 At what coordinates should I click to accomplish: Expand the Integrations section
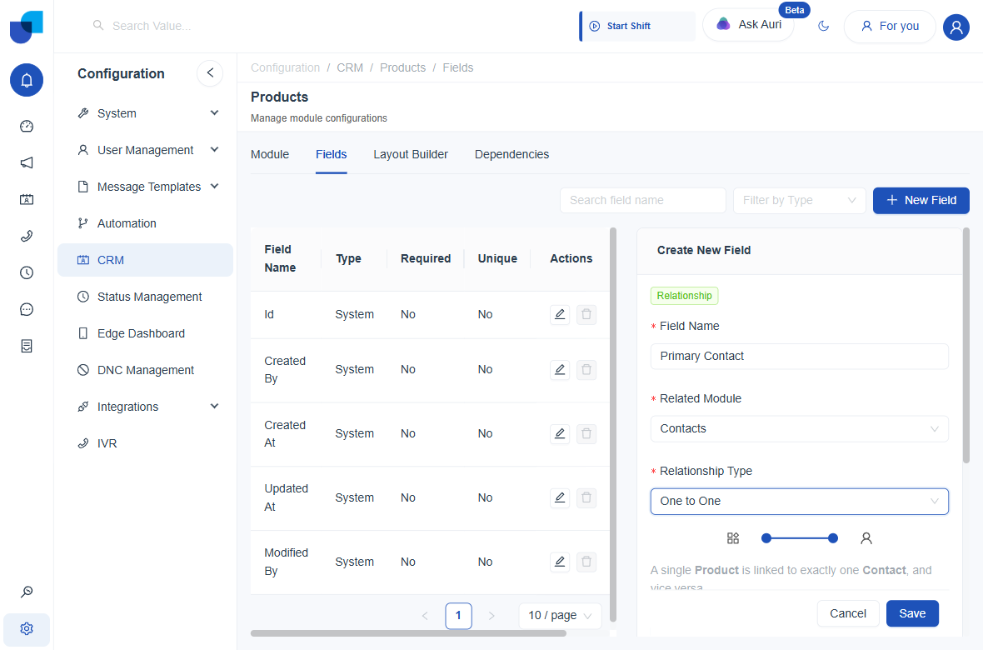(145, 407)
